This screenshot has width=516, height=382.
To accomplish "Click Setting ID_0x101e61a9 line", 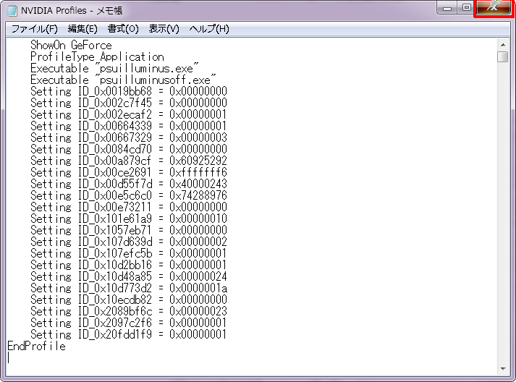I will (x=129, y=218).
